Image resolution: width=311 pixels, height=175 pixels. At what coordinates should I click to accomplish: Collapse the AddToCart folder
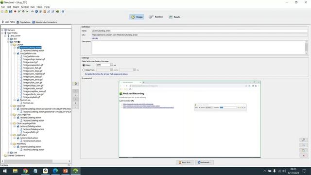12,135
